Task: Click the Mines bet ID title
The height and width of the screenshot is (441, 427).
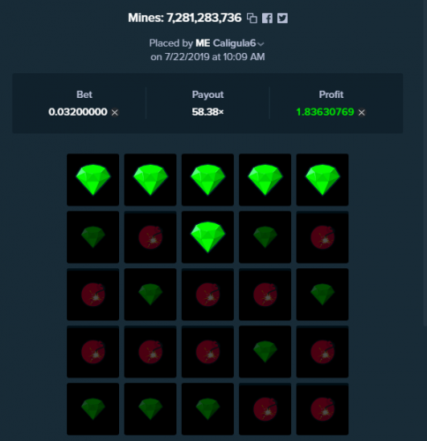Action: point(184,18)
